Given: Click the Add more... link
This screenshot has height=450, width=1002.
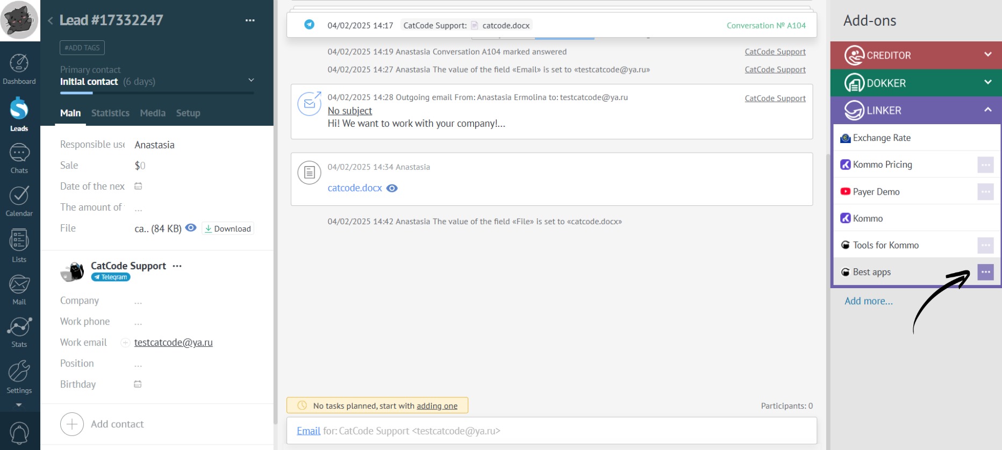Looking at the screenshot, I should (x=868, y=301).
